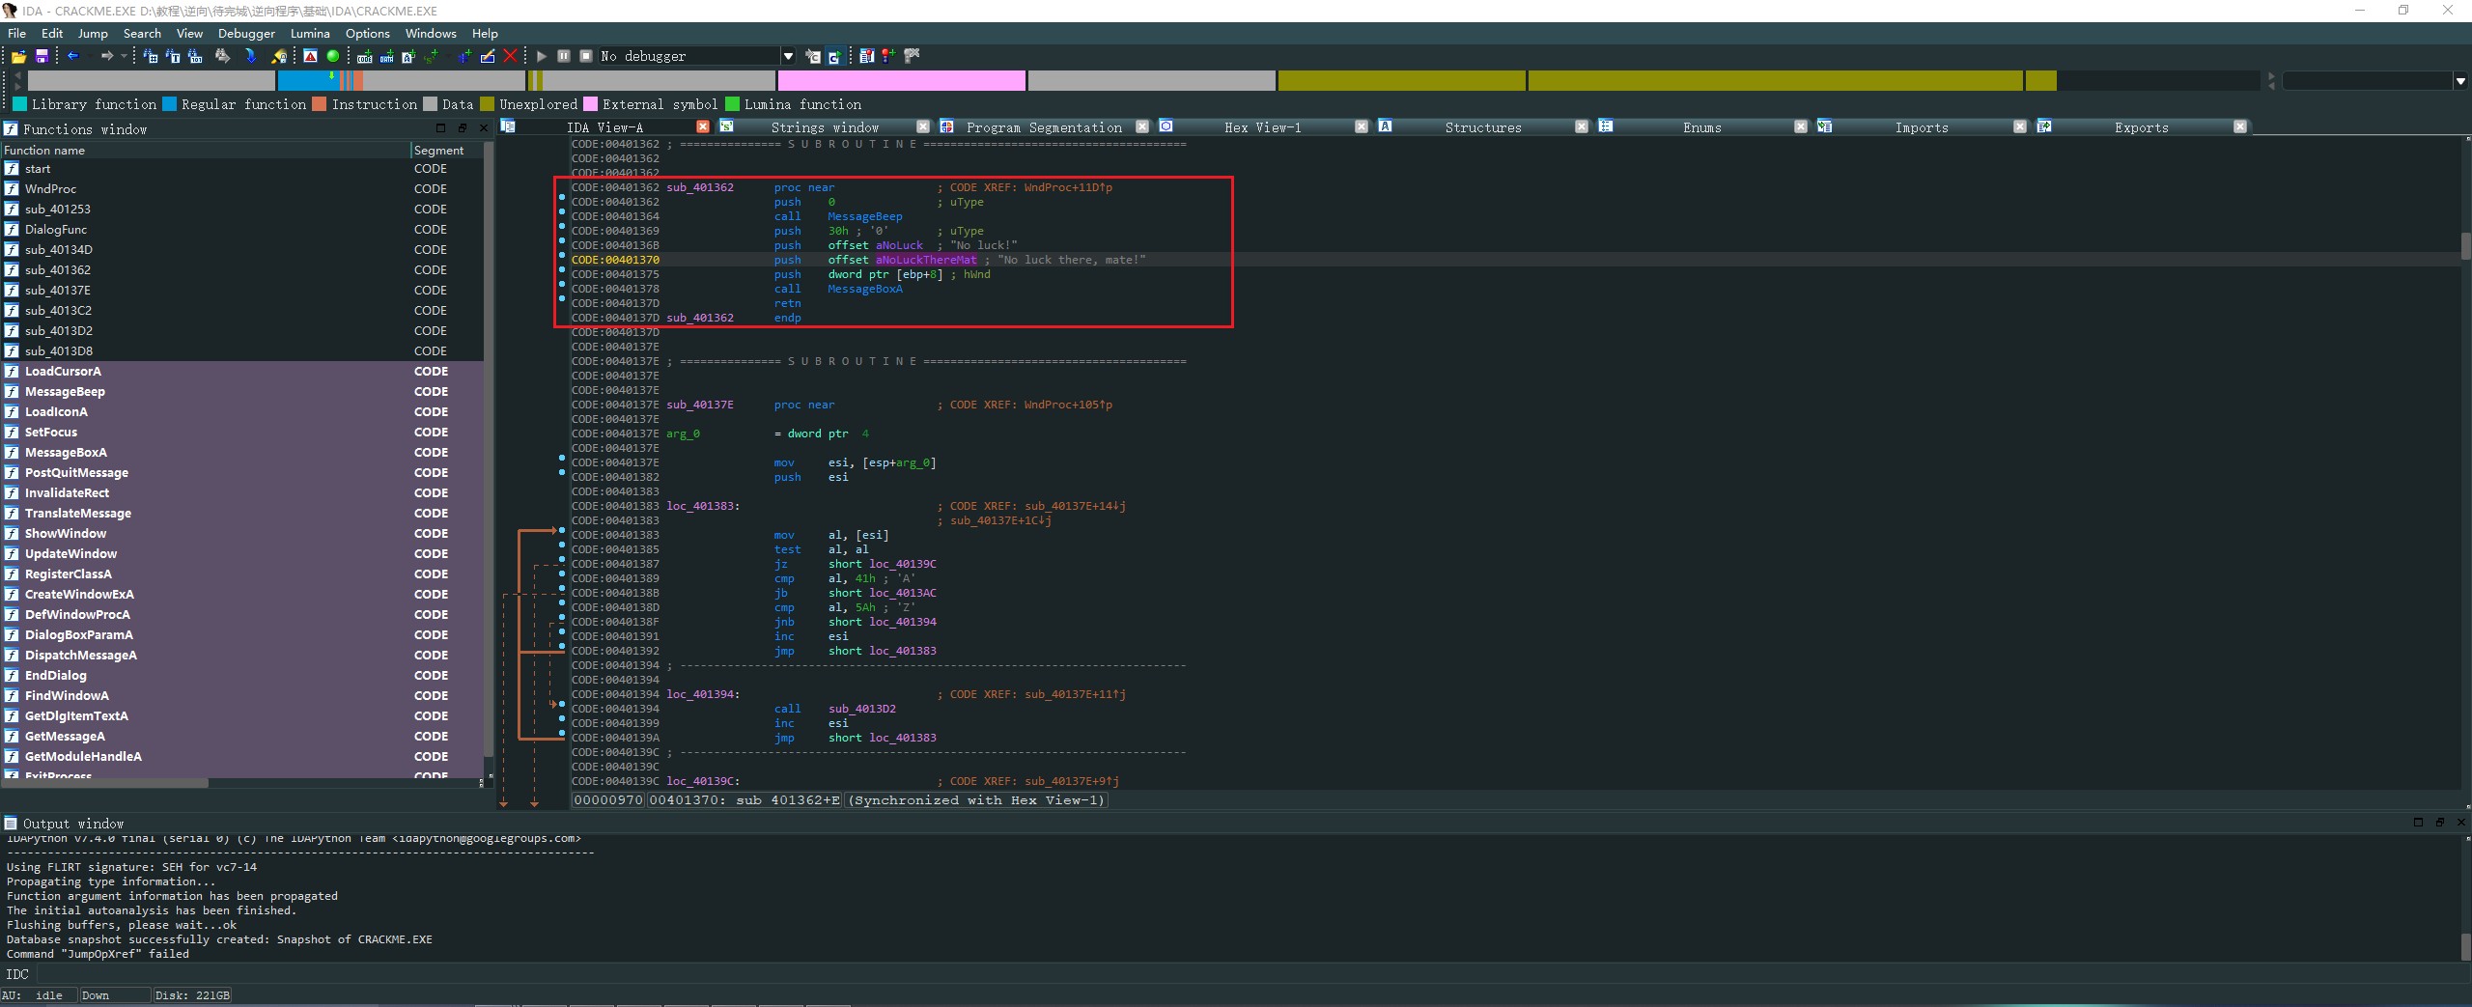Click the blue down-arrow jump icon

251,57
